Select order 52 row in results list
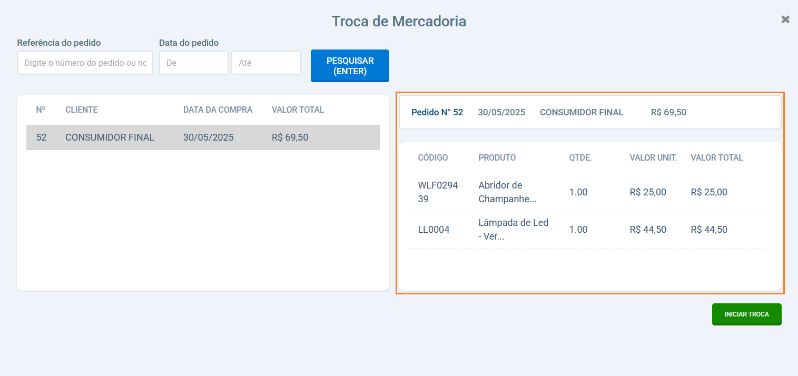 203,137
